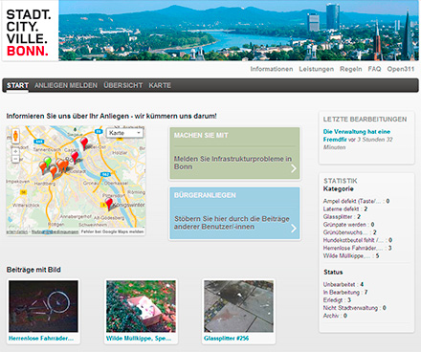
Task: Open the Karte map type dropdown
Action: tap(124, 133)
